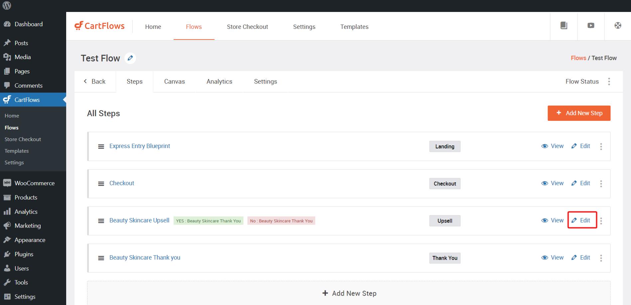Grab the drag handle for Checkout step
Screen dimensions: 631x305
click(101, 184)
